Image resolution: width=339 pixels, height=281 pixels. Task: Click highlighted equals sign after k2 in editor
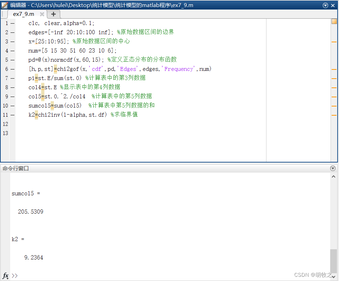(36, 115)
